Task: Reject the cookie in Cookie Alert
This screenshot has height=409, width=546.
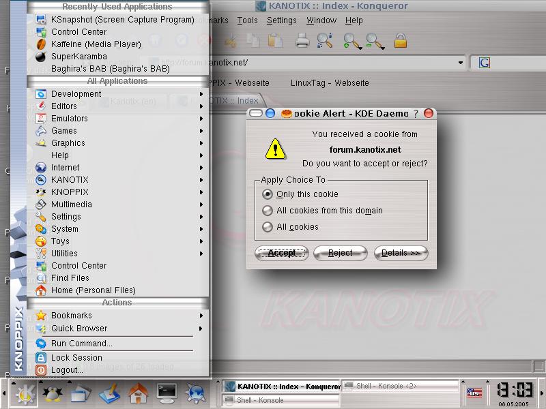Action: coord(341,253)
